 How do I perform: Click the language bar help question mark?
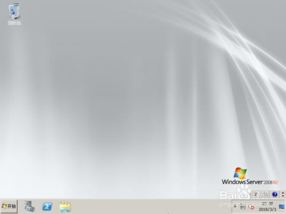click(275, 195)
